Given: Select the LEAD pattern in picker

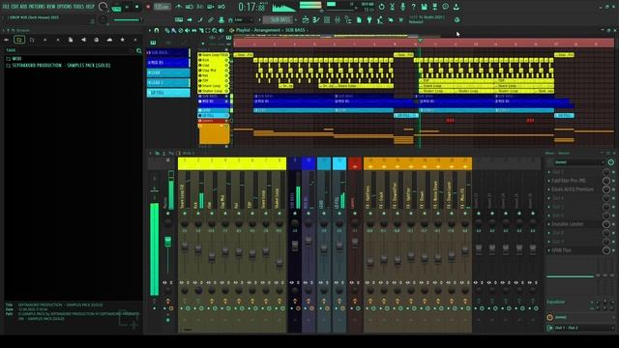Looking at the screenshot, I should (x=168, y=72).
